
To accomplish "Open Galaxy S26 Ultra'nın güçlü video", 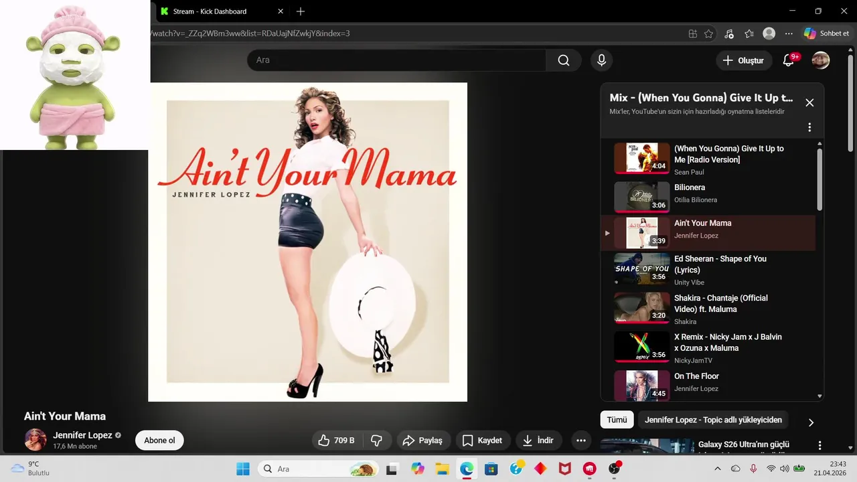I will tap(743, 445).
